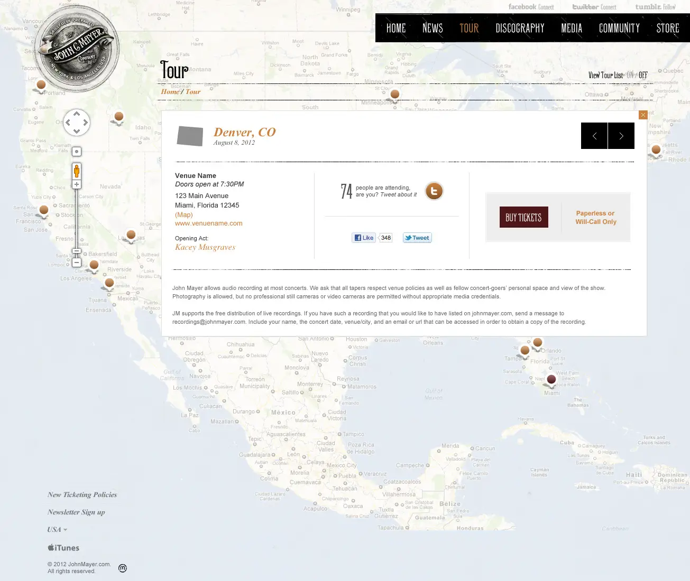Select the Minneapolis tour map pin
Image resolution: width=690 pixels, height=581 pixels.
[394, 96]
